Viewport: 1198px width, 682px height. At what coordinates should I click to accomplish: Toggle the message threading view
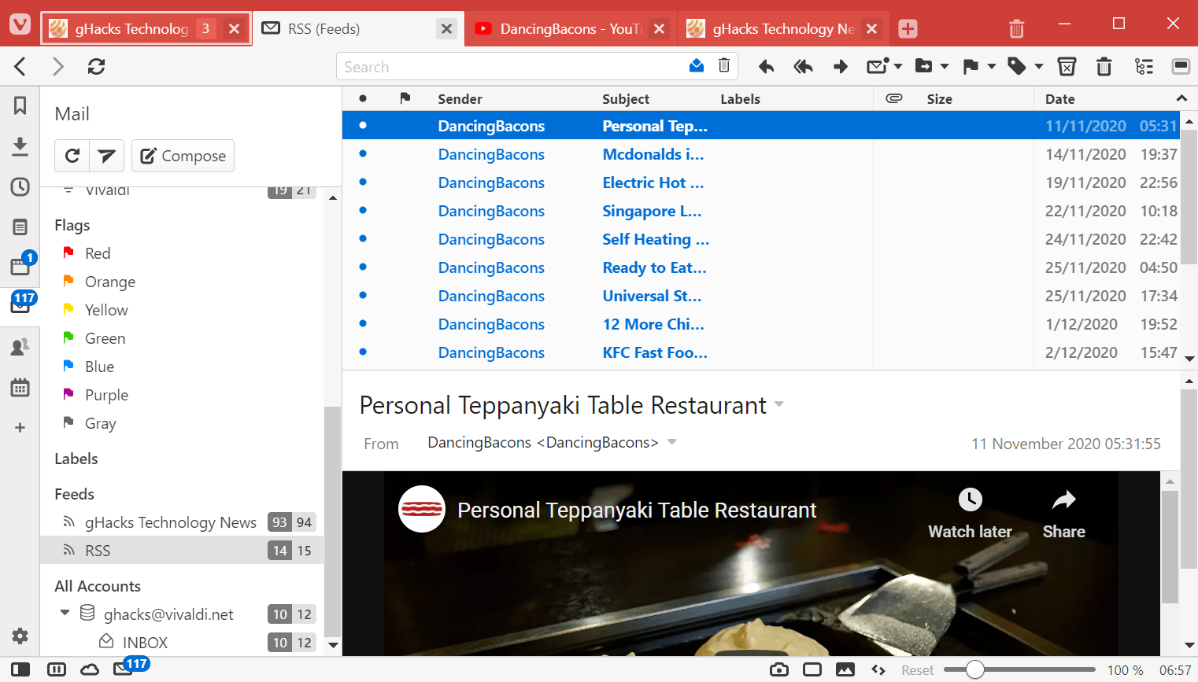1144,67
